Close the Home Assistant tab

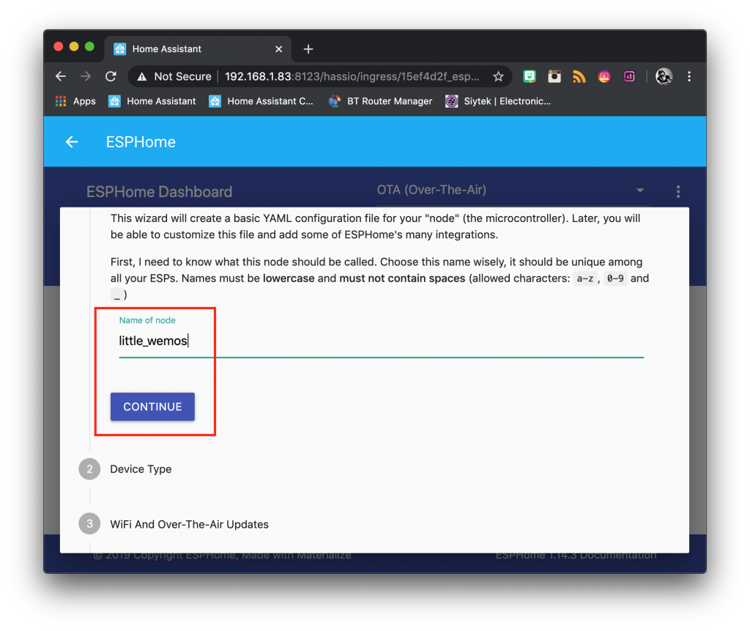coord(279,49)
